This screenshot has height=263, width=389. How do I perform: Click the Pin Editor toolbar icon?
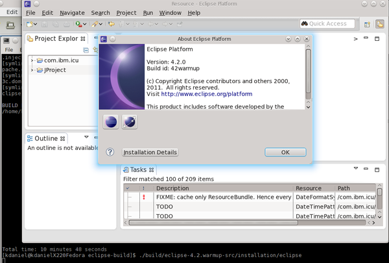tap(180, 24)
